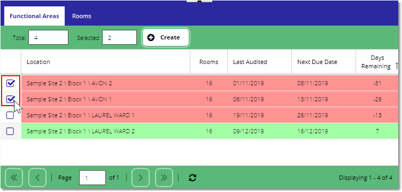This screenshot has height=192, width=402.
Task: Go to the next page
Action: pyautogui.click(x=140, y=178)
